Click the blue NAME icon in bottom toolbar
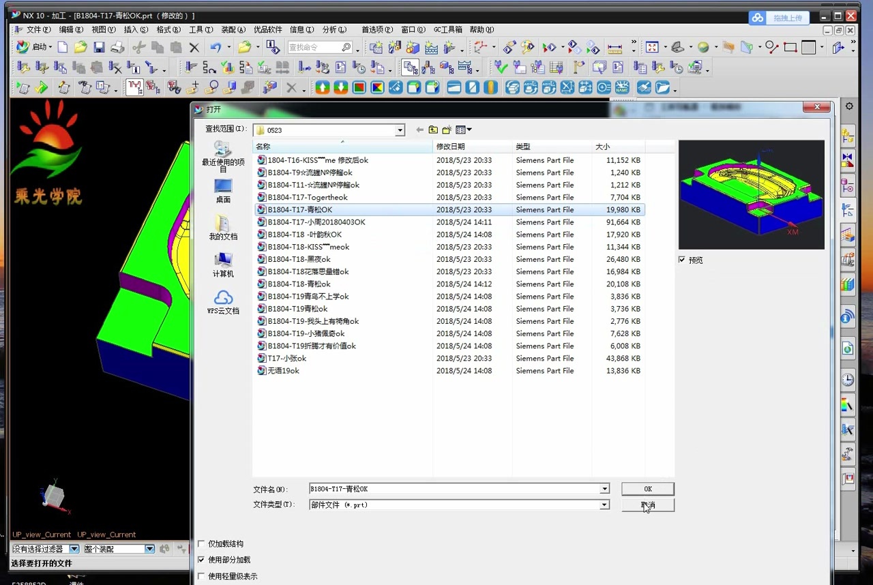Image resolution: width=873 pixels, height=585 pixels. pyautogui.click(x=622, y=87)
